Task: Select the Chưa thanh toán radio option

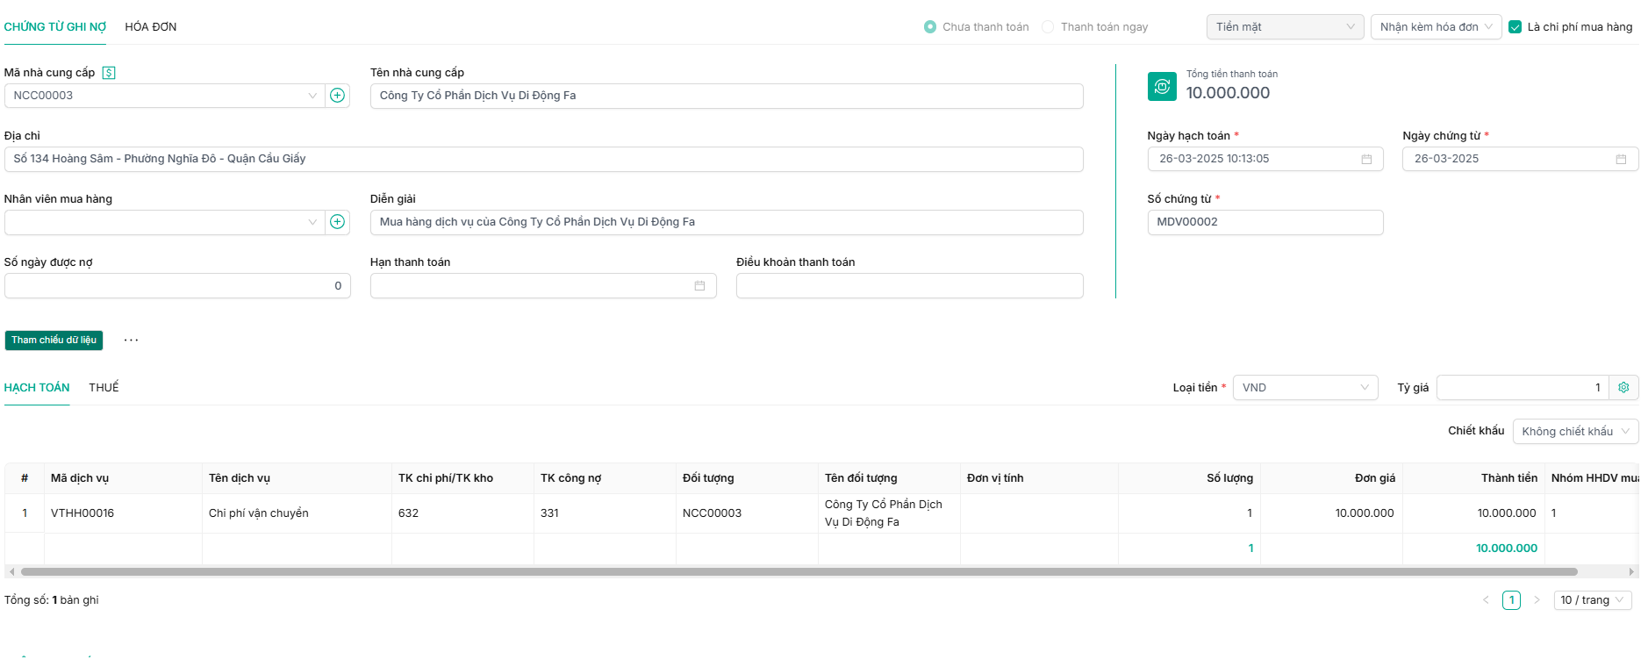Action: [x=930, y=27]
